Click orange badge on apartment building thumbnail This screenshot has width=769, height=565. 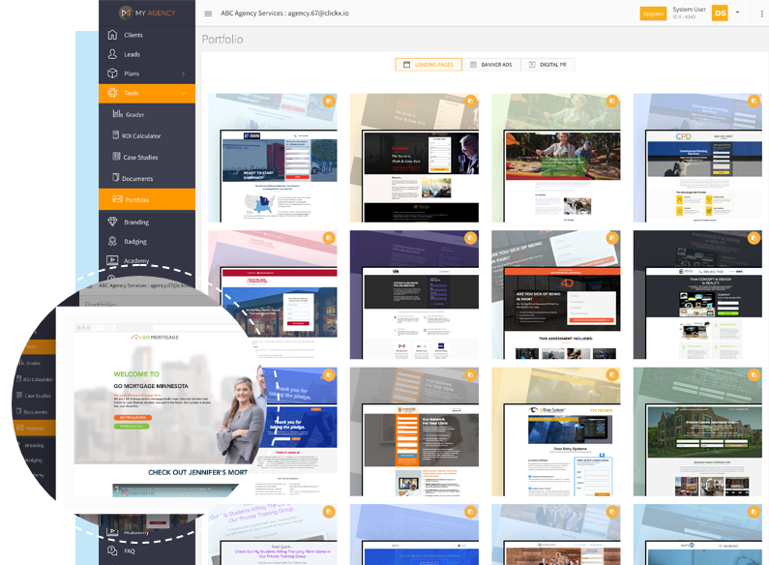click(754, 374)
